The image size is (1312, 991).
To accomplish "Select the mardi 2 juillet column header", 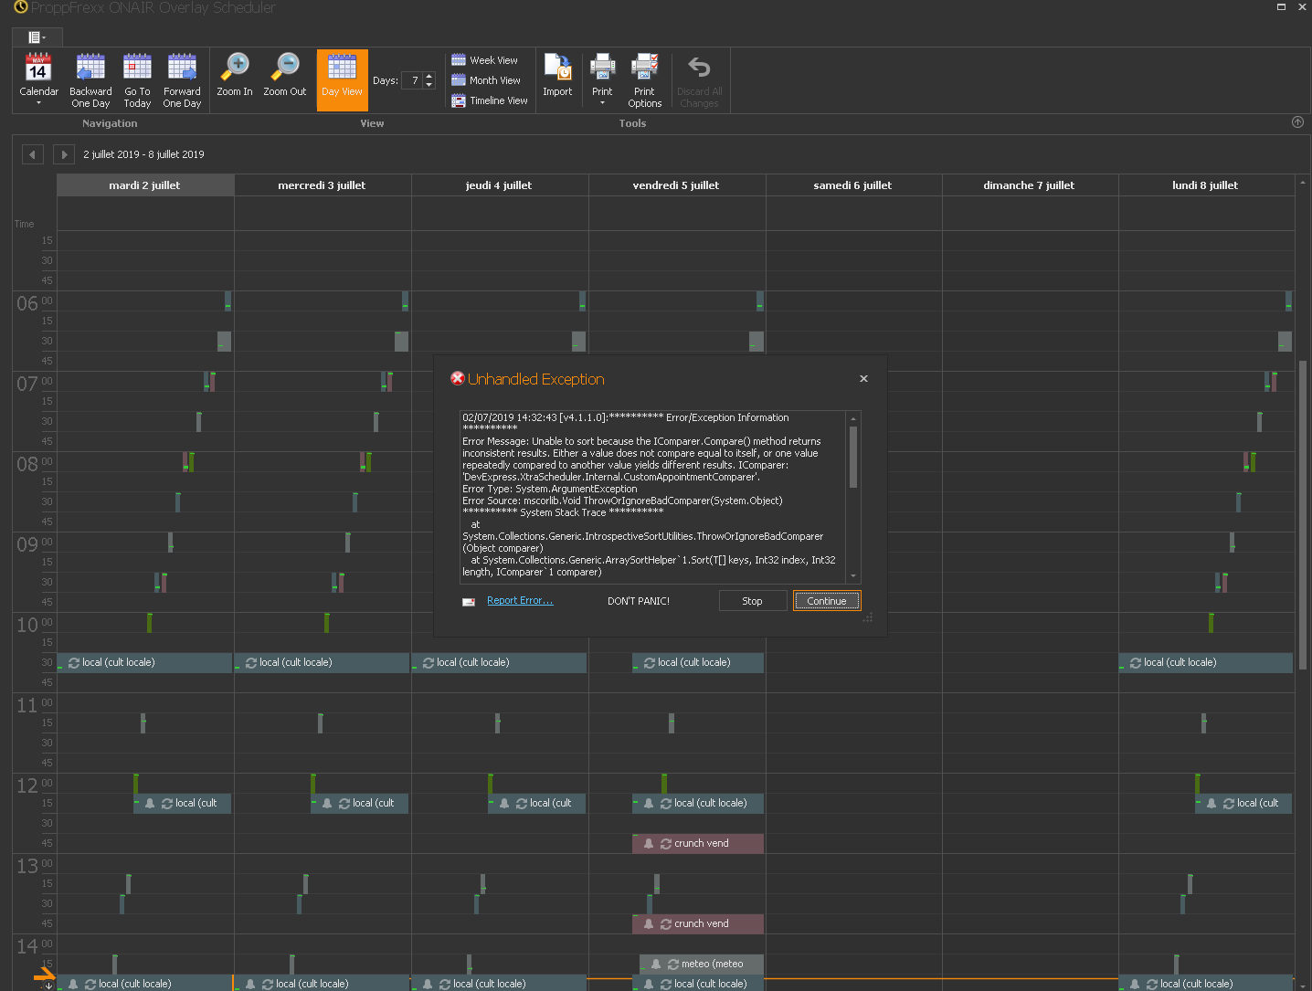I will (144, 185).
